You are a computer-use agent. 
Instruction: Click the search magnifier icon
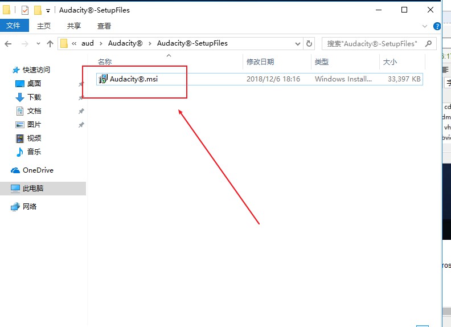(428, 44)
